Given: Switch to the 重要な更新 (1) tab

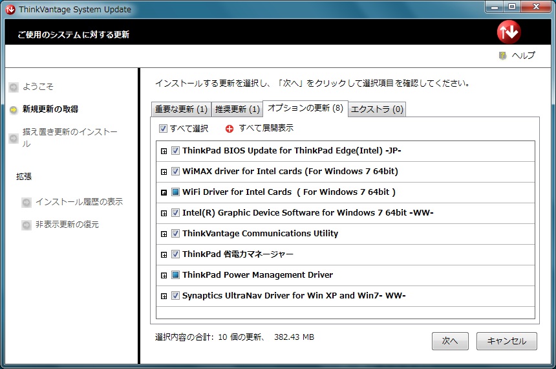Looking at the screenshot, I should 181,109.
